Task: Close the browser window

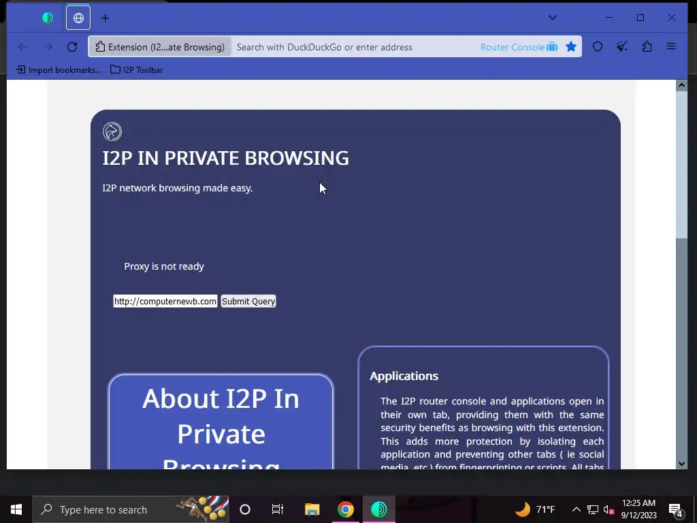Action: coord(672,18)
